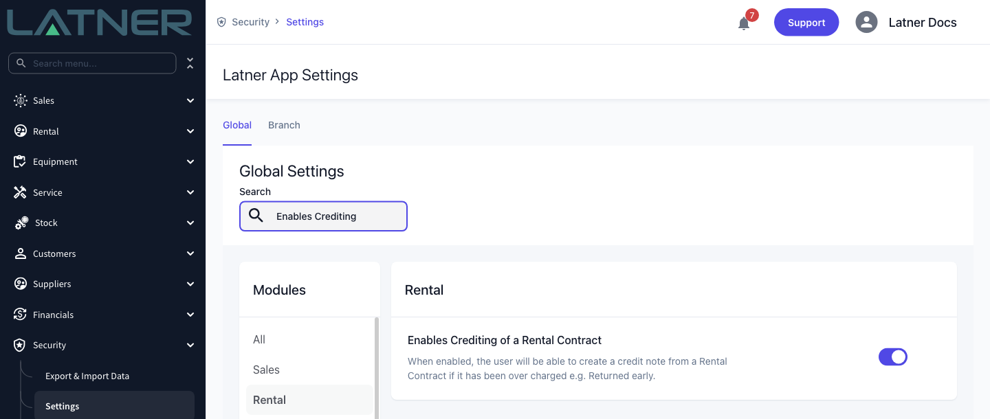This screenshot has height=419, width=990.
Task: Click the Stock menu label
Action: click(46, 223)
